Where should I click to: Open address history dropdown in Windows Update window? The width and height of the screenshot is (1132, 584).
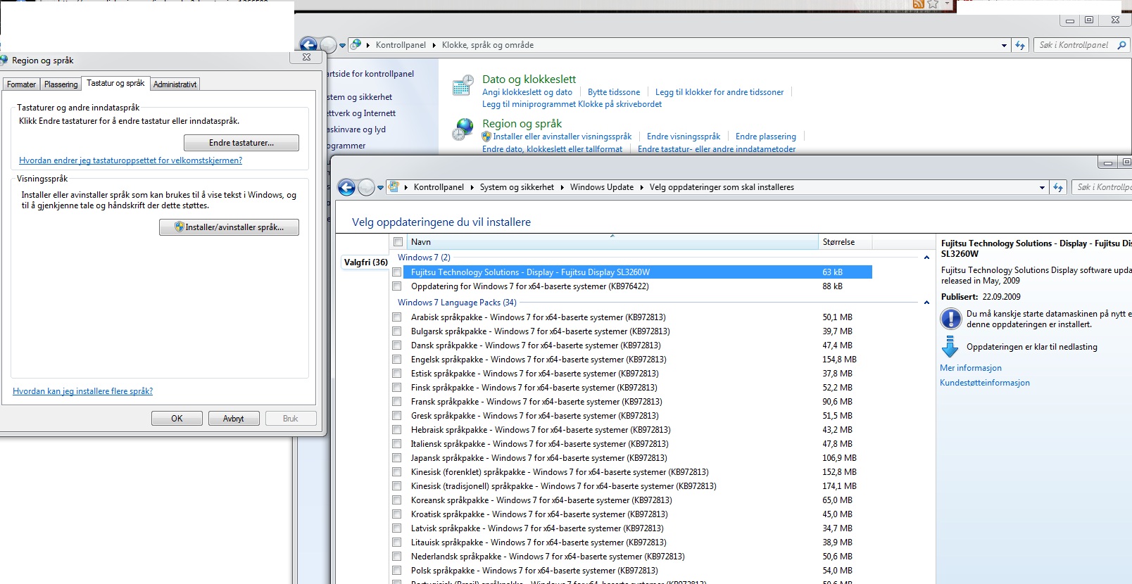(x=1043, y=187)
